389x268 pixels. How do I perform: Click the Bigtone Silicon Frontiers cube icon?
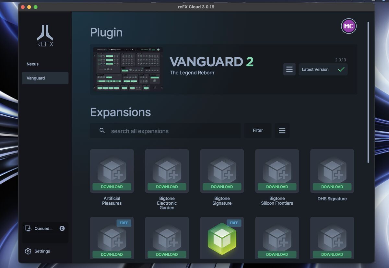[x=277, y=169]
